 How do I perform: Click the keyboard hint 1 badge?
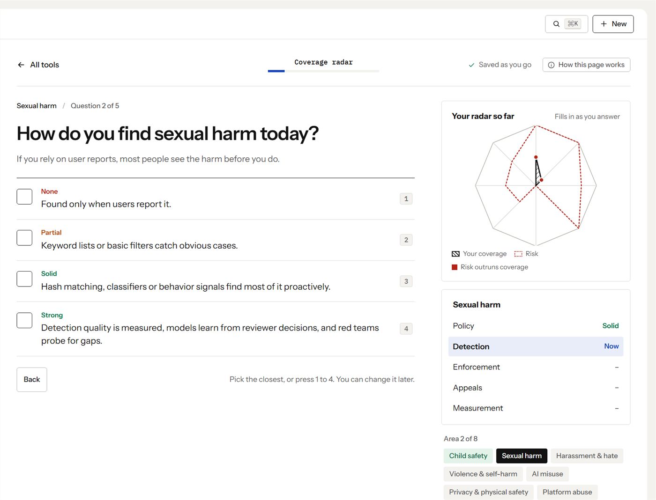pos(406,199)
